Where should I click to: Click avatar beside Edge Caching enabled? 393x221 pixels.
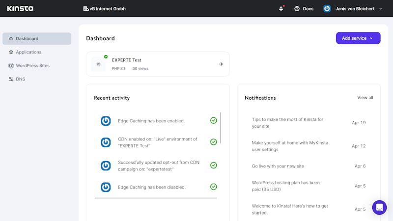pyautogui.click(x=106, y=121)
